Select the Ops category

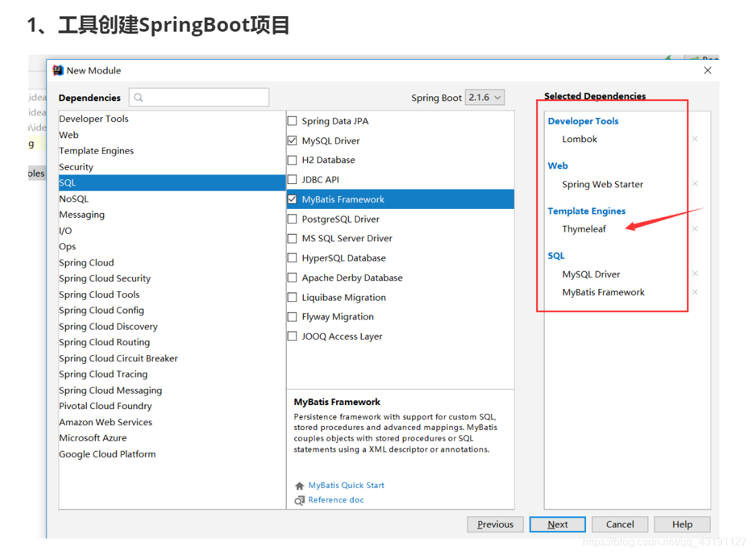[172, 247]
